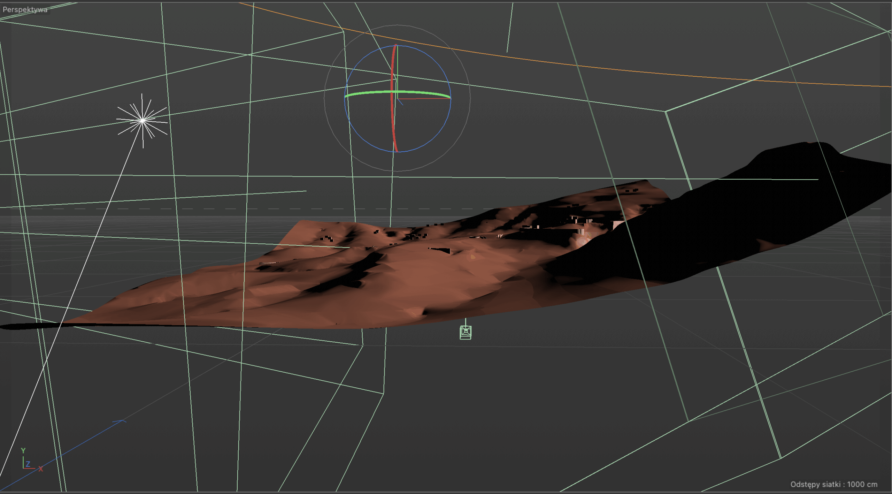Image resolution: width=892 pixels, height=494 pixels.
Task: Click the thin green Y axis handle in the gizmo
Action: [x=397, y=63]
